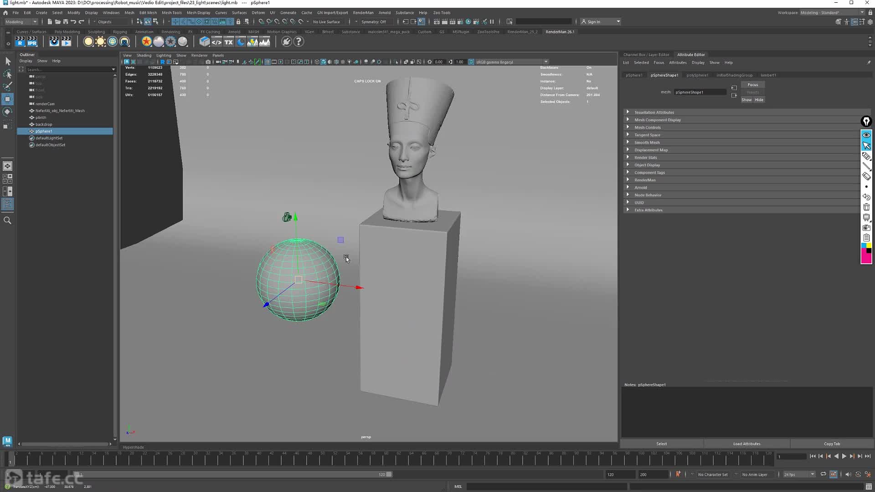Open the RenderMan help question-mark icon
The height and width of the screenshot is (492, 875).
(299, 42)
